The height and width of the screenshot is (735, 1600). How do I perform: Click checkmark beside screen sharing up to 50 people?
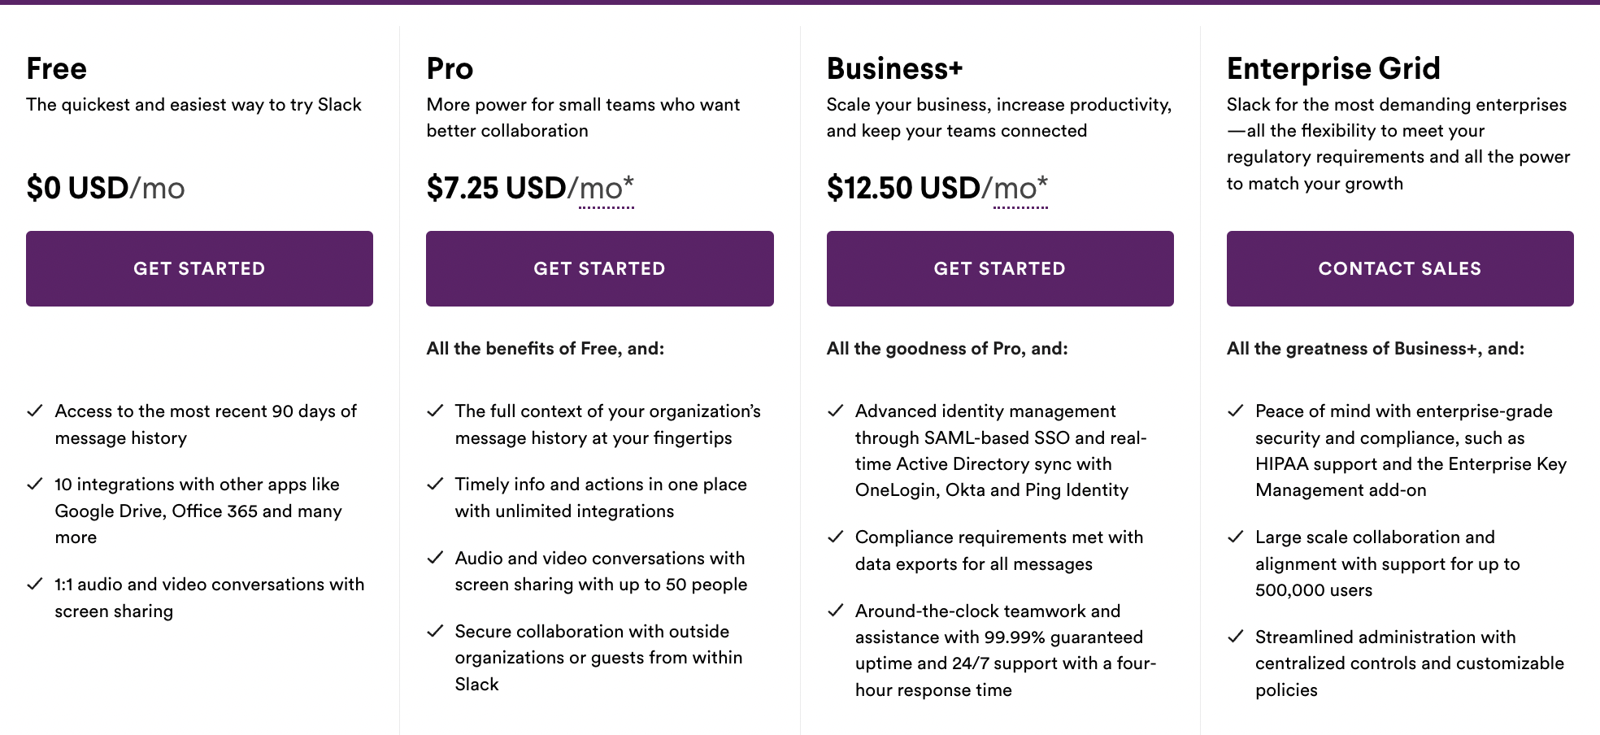(x=435, y=559)
